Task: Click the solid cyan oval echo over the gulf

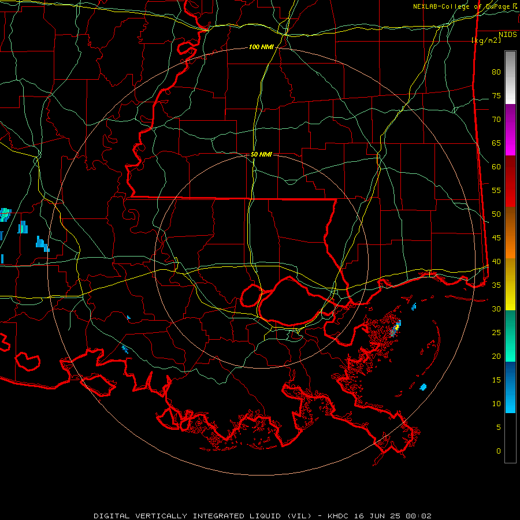Action: (423, 387)
